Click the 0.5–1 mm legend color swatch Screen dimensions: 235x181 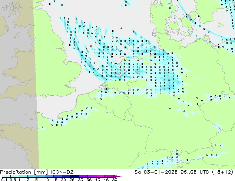click(15, 176)
